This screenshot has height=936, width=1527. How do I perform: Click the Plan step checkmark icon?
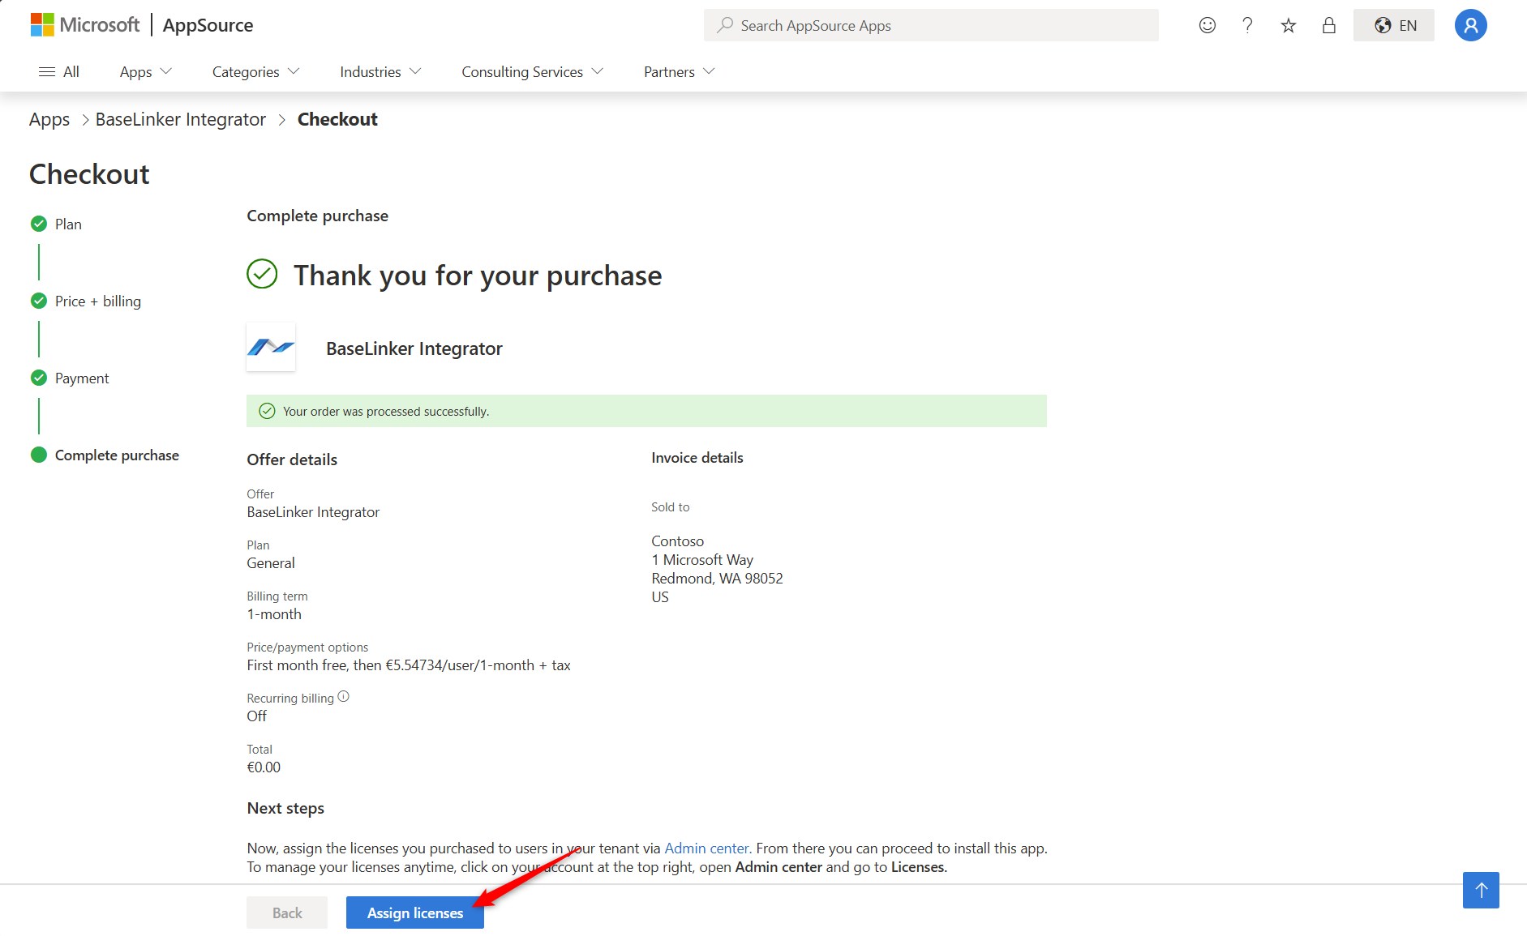click(x=38, y=224)
